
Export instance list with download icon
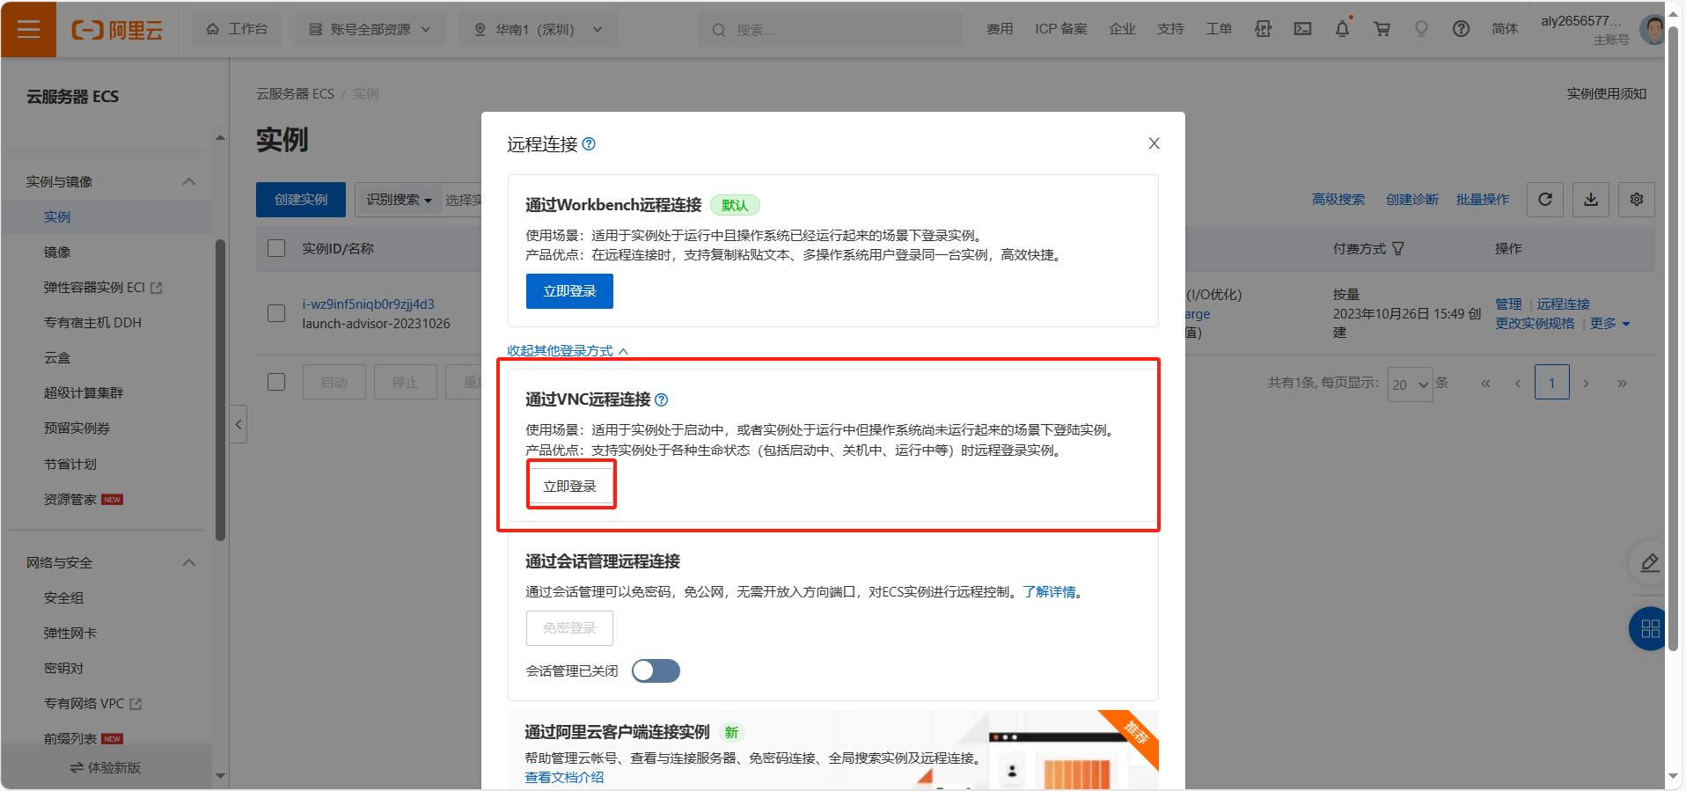click(1591, 200)
